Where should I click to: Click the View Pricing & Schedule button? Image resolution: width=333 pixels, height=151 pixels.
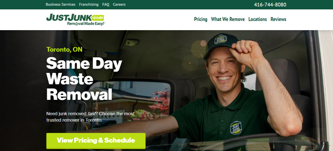coord(96,141)
